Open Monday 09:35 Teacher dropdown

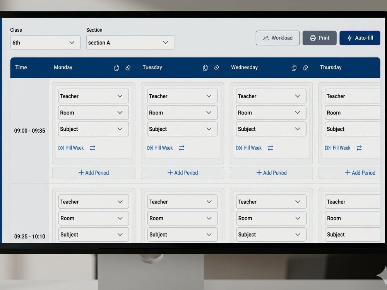click(x=94, y=201)
